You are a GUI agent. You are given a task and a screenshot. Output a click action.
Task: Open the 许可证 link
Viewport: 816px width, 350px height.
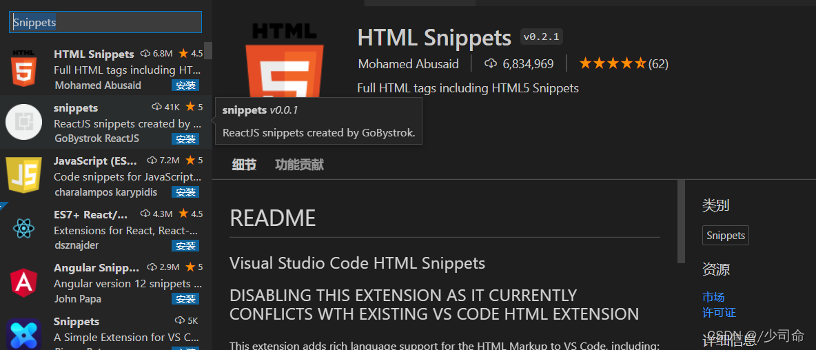[719, 313]
